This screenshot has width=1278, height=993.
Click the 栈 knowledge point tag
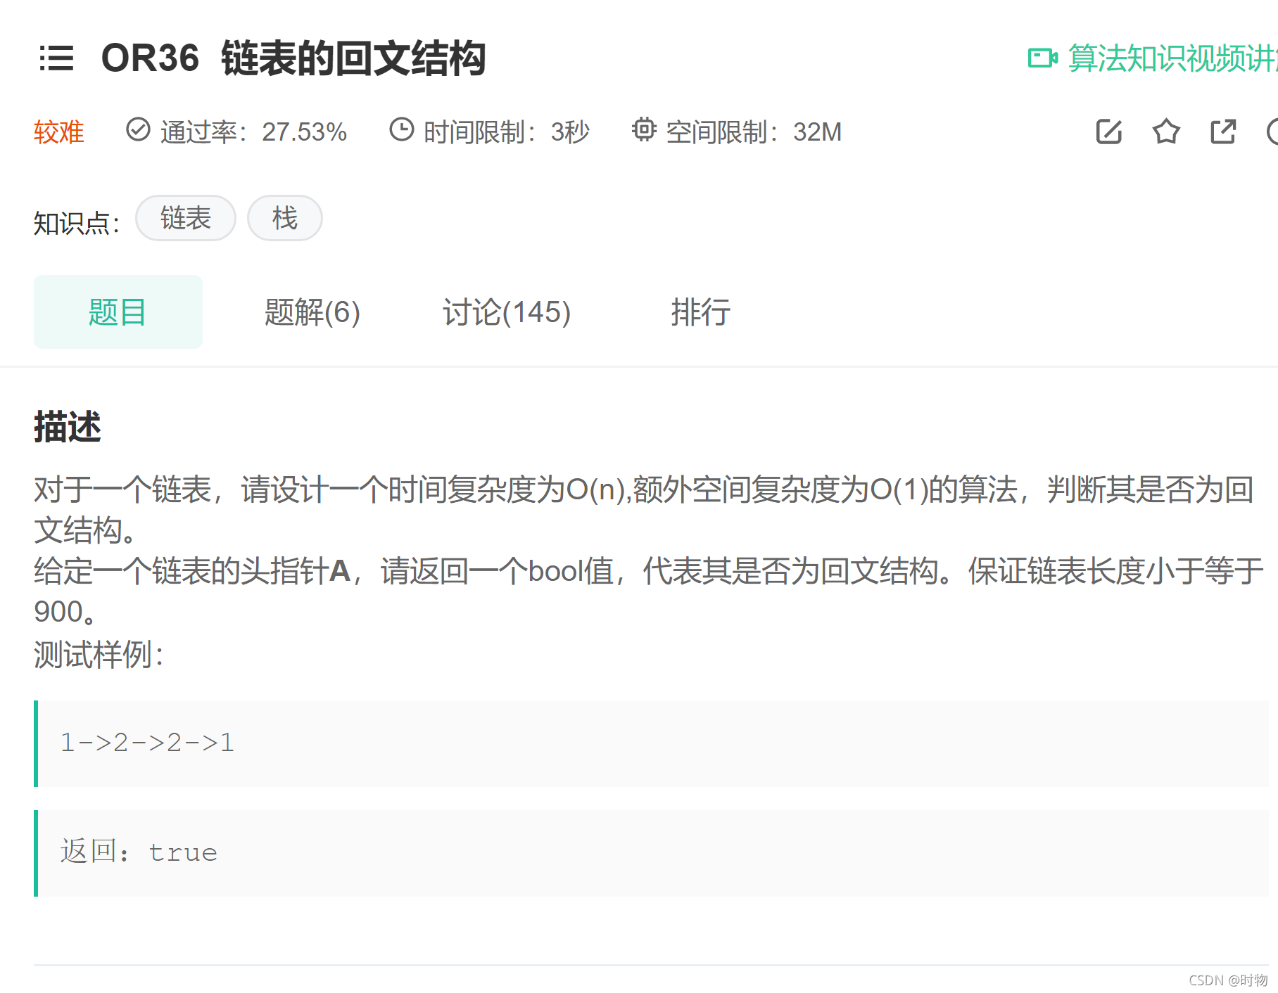(x=284, y=218)
